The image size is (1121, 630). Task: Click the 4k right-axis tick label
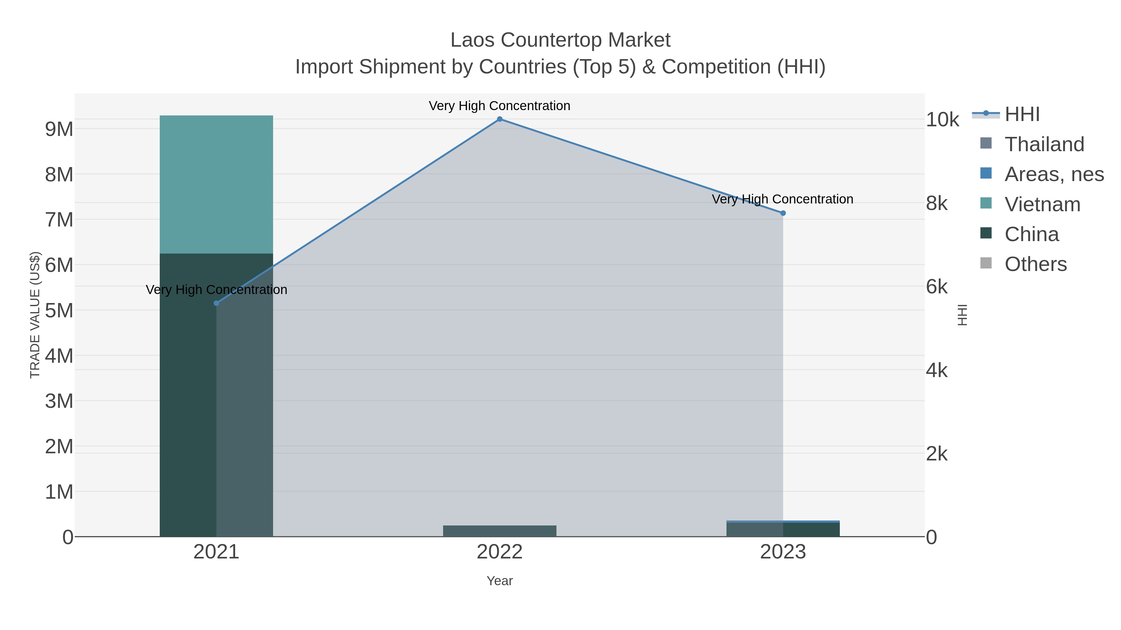(936, 370)
